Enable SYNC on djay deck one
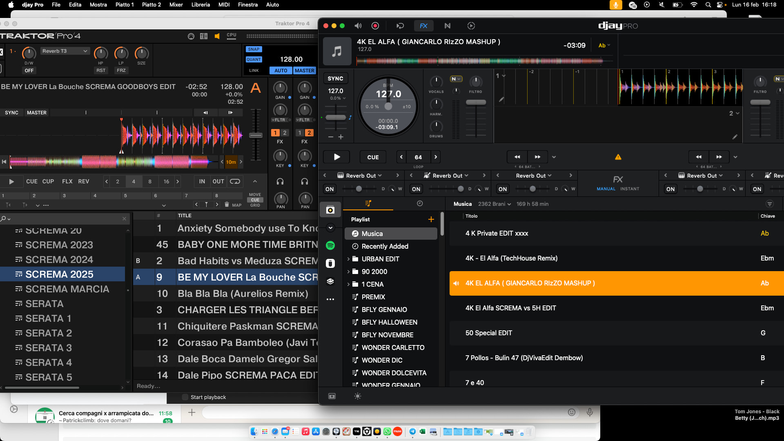784x441 pixels. (335, 78)
